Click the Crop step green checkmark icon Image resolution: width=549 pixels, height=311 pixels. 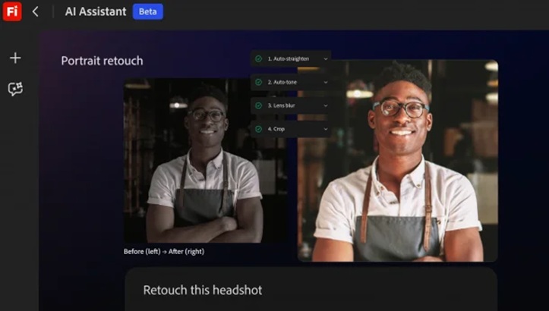coord(259,129)
